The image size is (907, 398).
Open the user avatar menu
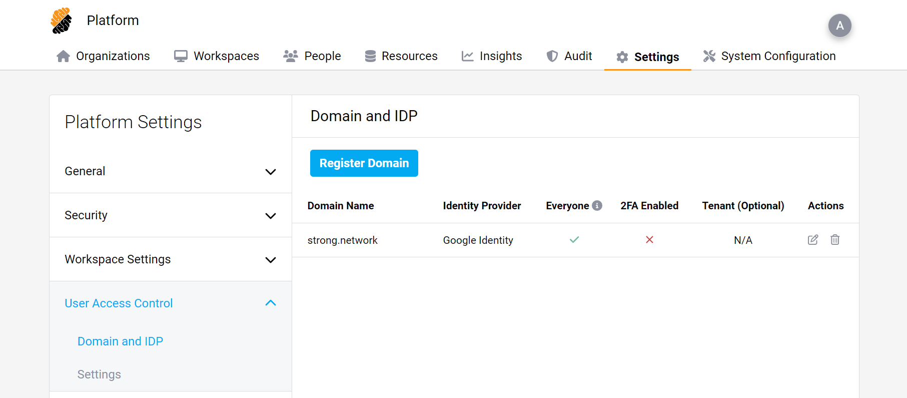tap(839, 26)
